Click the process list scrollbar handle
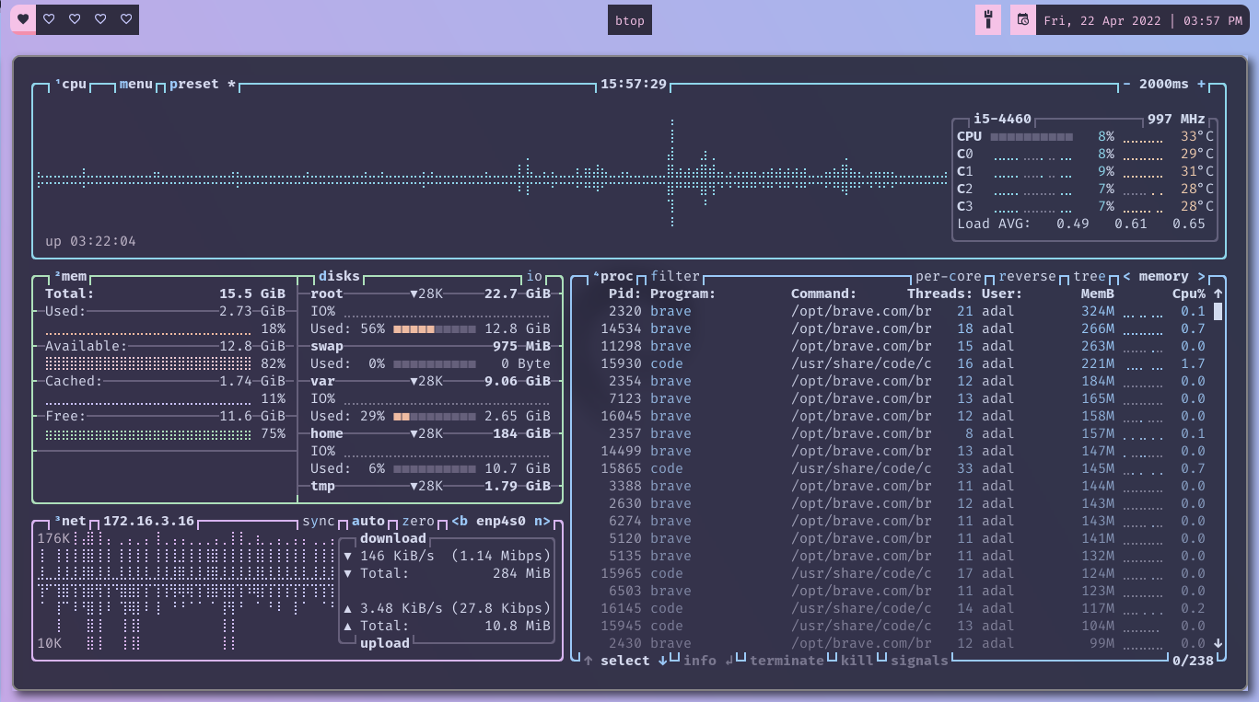The width and height of the screenshot is (1259, 702). 1218,311
